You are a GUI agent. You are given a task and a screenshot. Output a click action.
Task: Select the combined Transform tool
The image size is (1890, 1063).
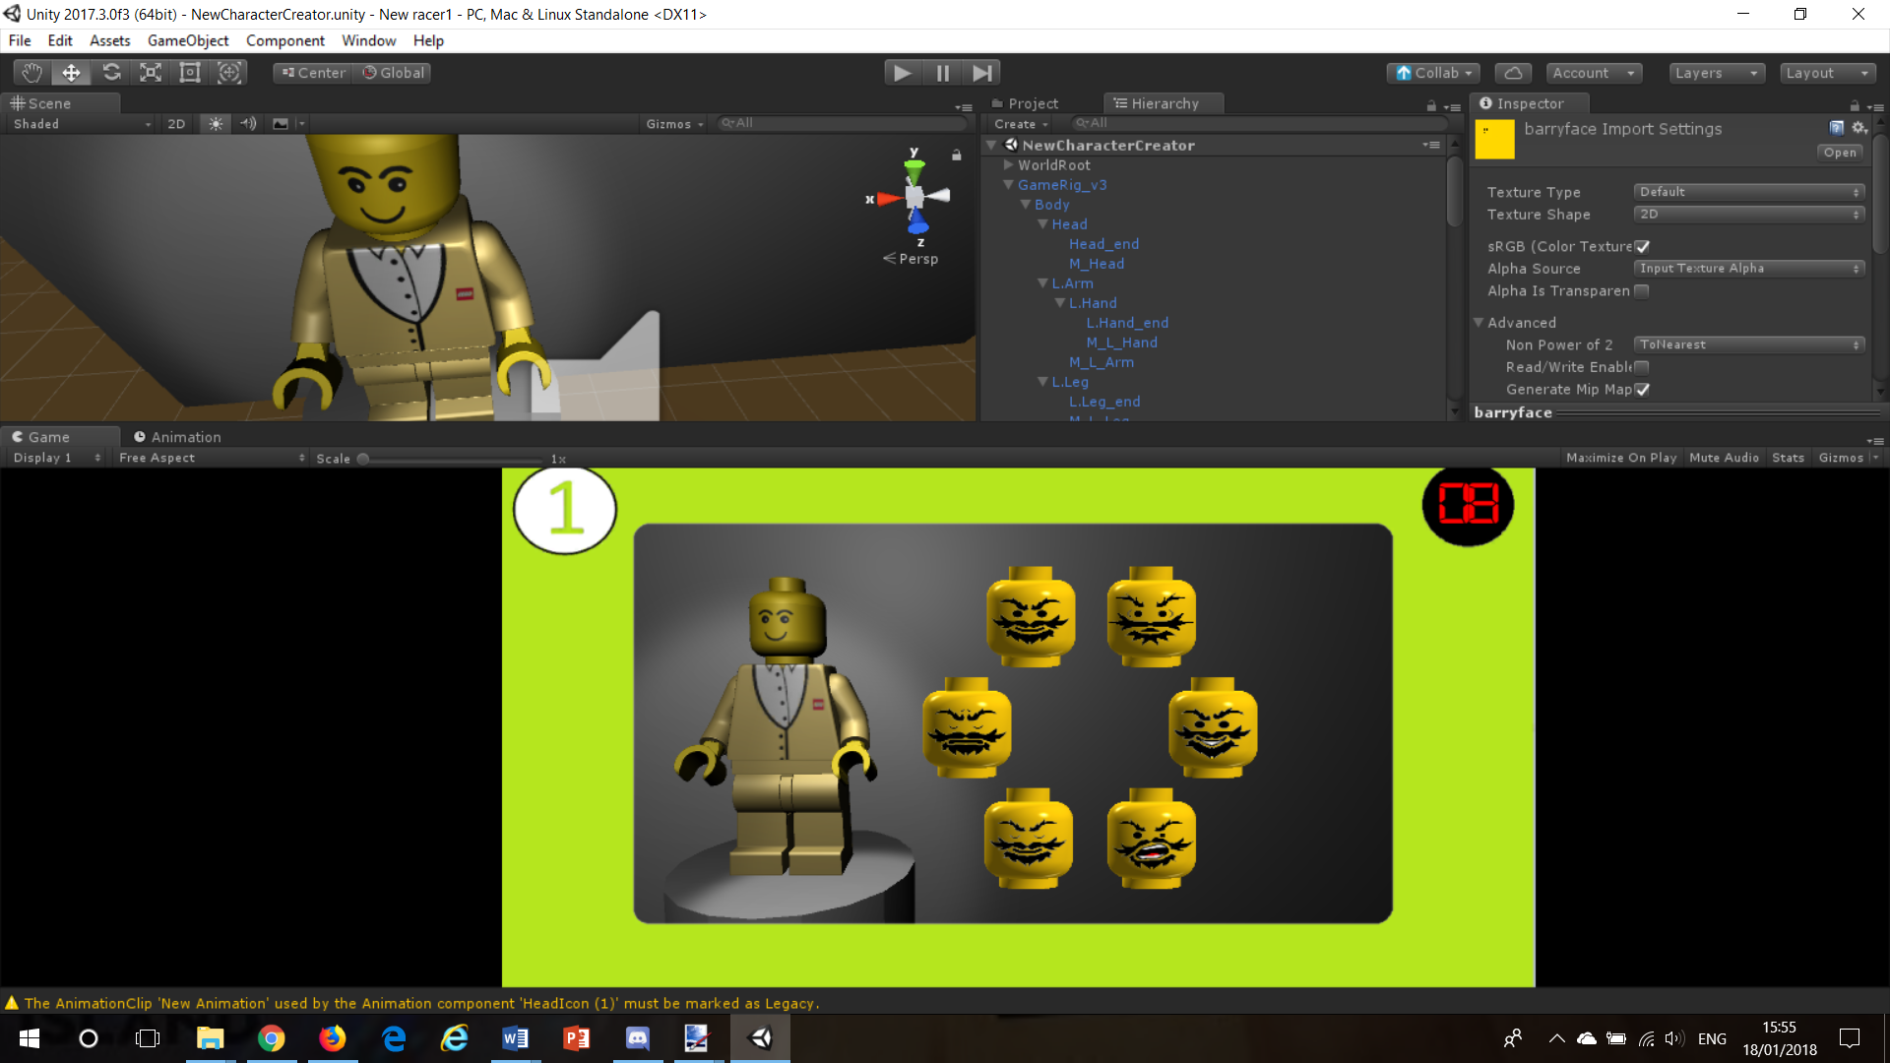[x=229, y=72]
